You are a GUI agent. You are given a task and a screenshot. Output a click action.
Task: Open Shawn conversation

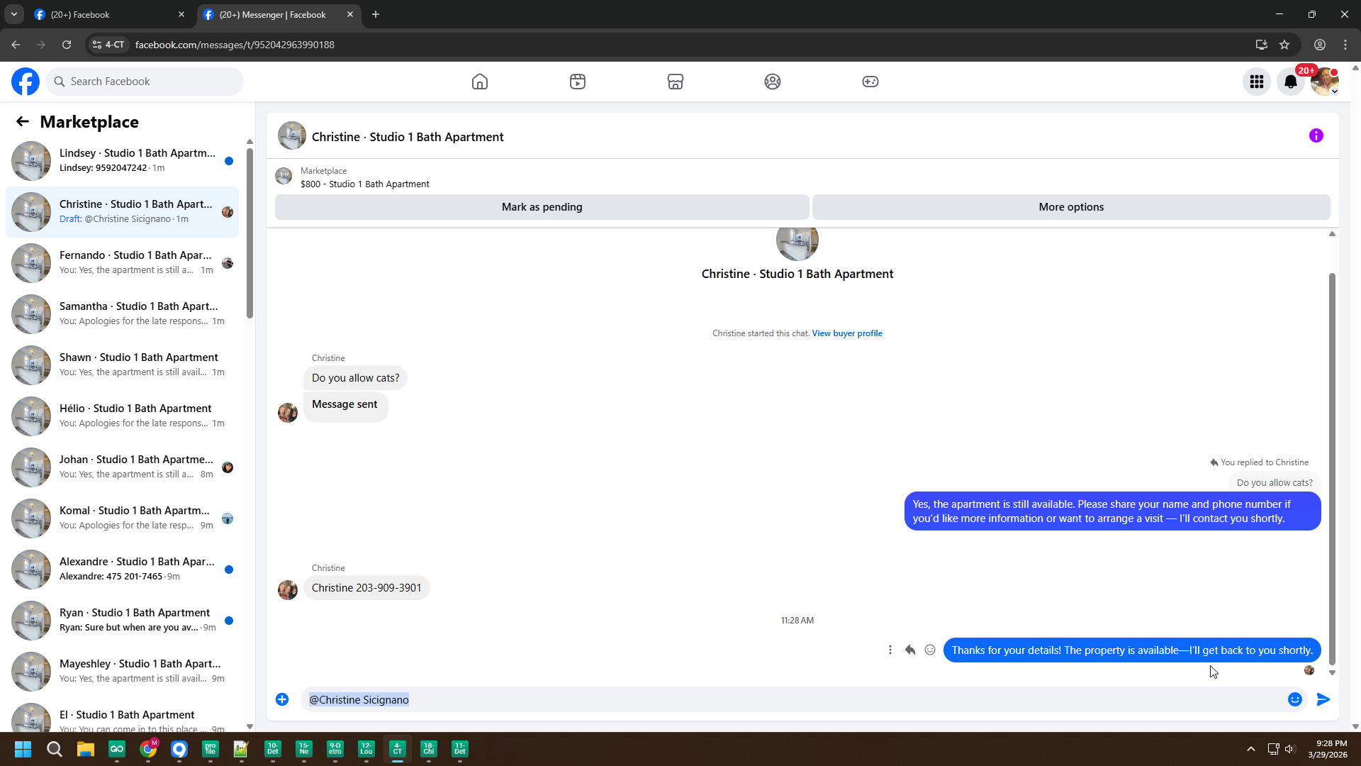pos(122,365)
